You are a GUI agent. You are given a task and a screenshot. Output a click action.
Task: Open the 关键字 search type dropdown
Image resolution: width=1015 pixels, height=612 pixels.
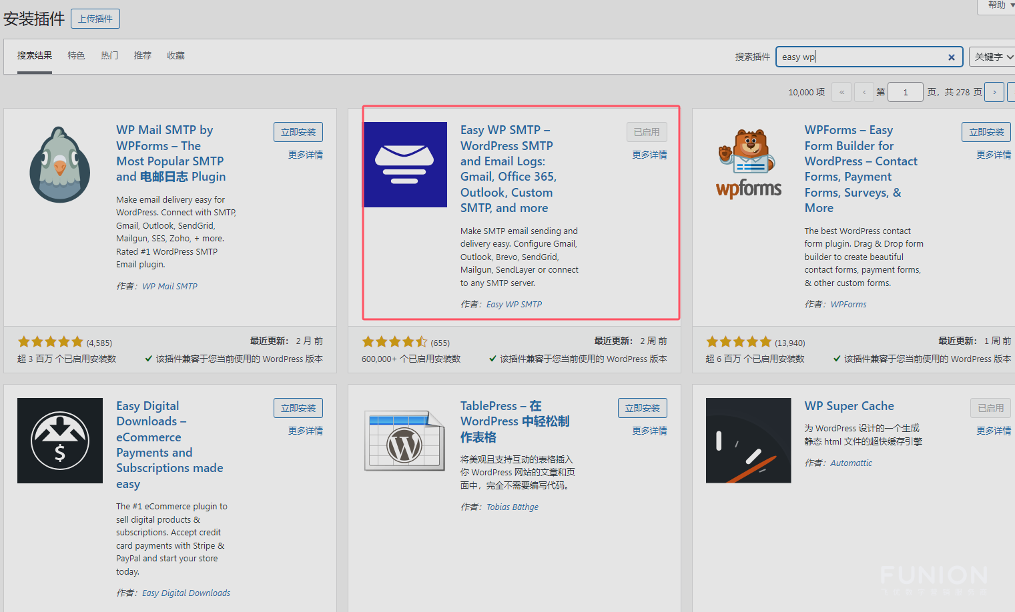point(992,57)
